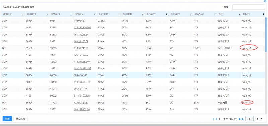Toggle the 上行速率 descending sort arrow
This screenshot has width=268, height=126.
119,14
